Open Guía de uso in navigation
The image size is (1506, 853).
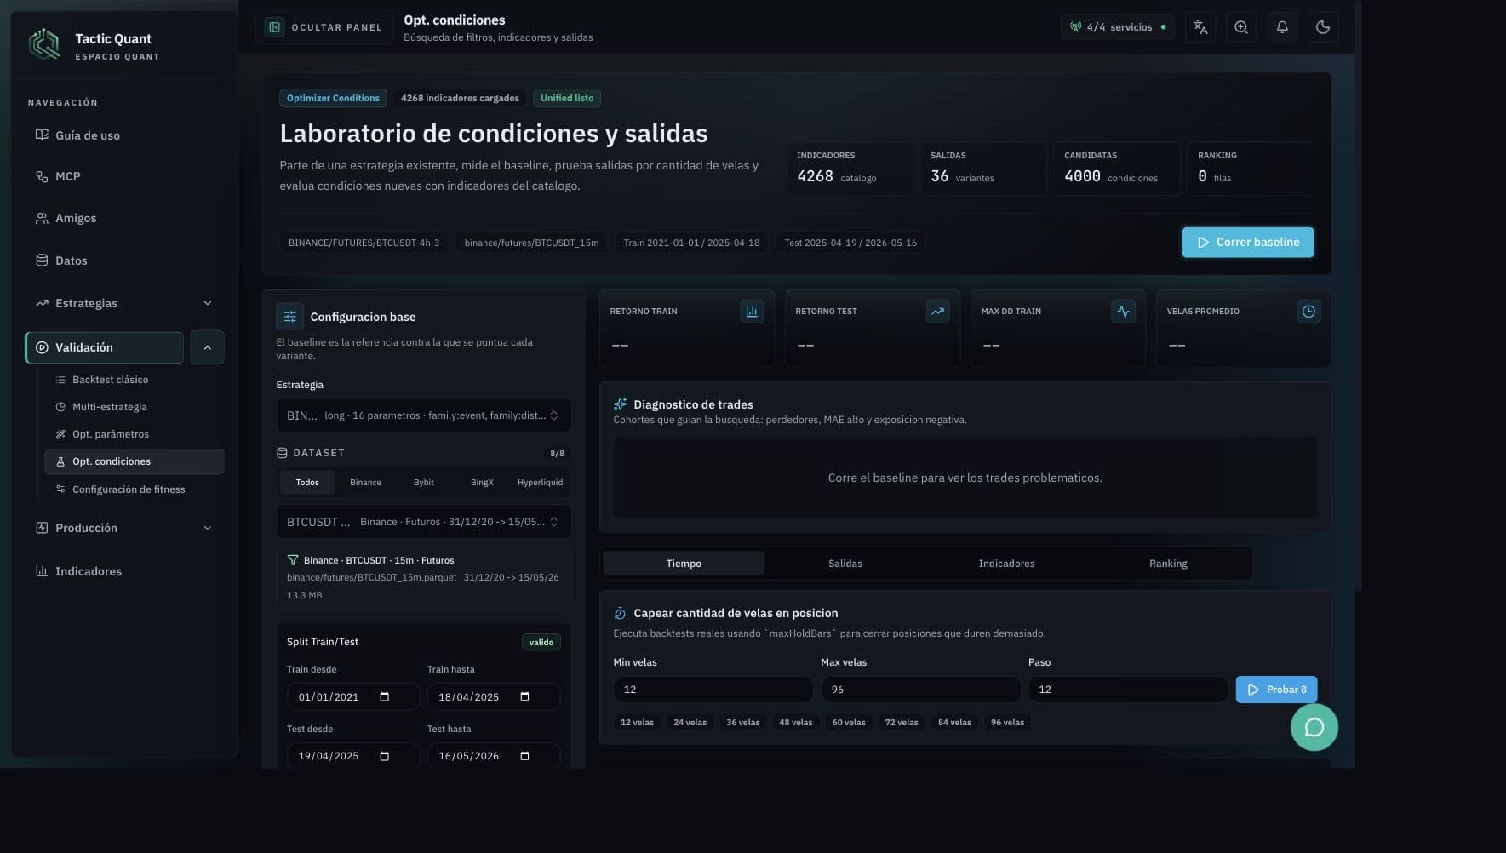(124, 135)
